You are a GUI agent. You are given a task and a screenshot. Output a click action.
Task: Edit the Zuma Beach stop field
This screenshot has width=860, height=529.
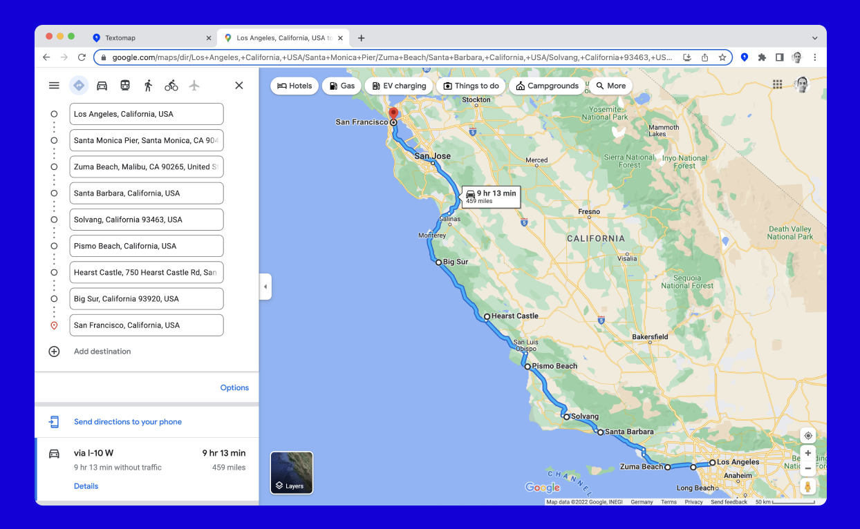[x=147, y=166]
